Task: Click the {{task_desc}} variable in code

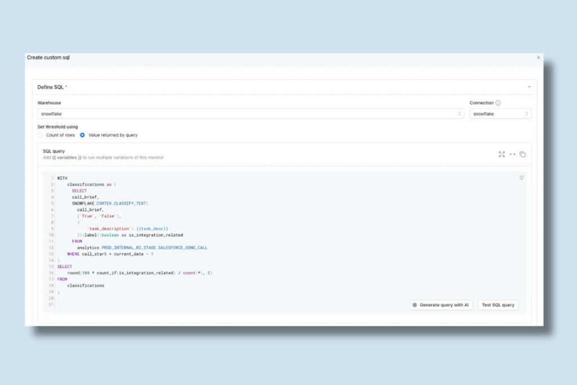Action: [152, 228]
